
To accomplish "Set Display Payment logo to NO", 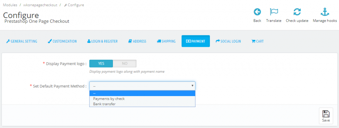I will tap(125, 64).
